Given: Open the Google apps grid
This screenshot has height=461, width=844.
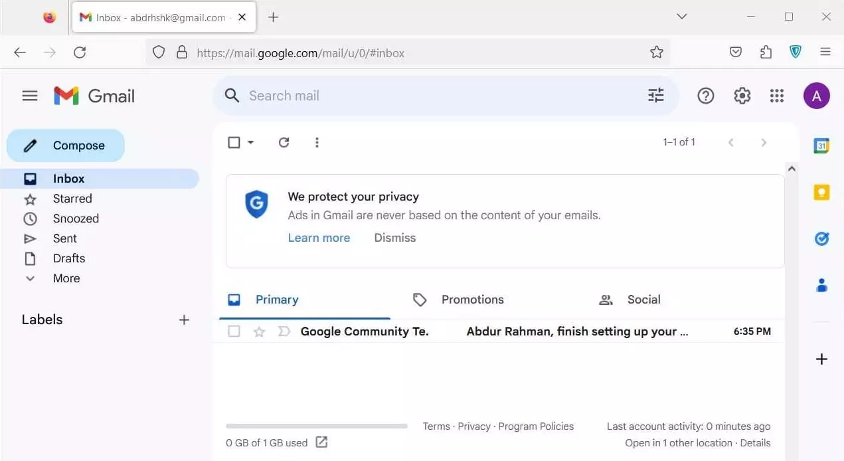Looking at the screenshot, I should 777,96.
